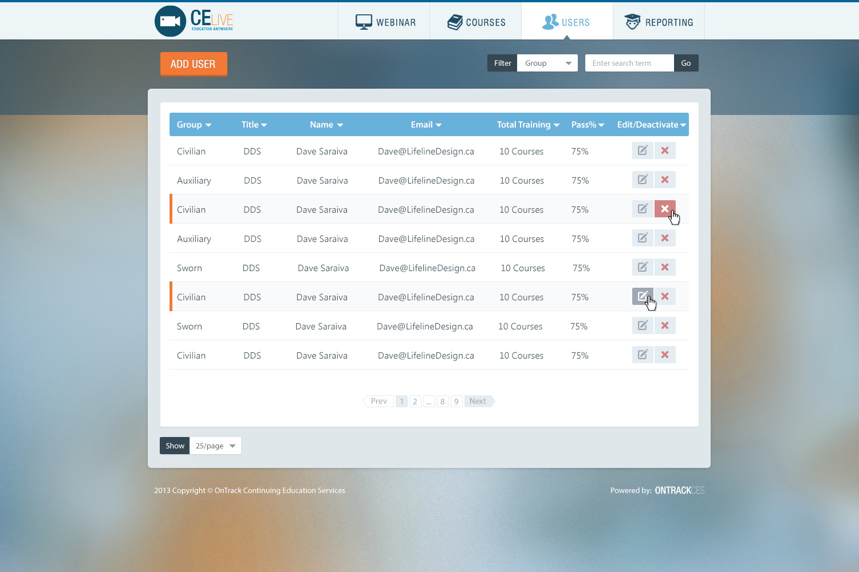
Task: Edit the second Auxiliary user row
Action: (643, 238)
